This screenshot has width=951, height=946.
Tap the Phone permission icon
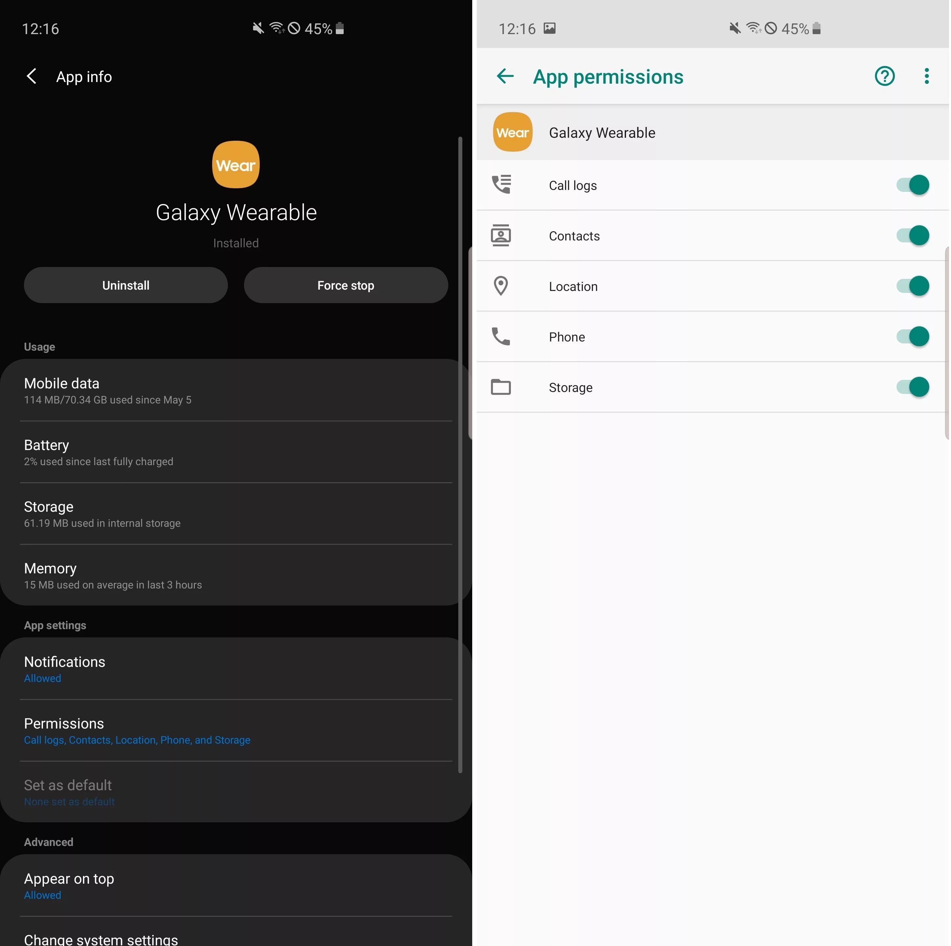(x=501, y=336)
